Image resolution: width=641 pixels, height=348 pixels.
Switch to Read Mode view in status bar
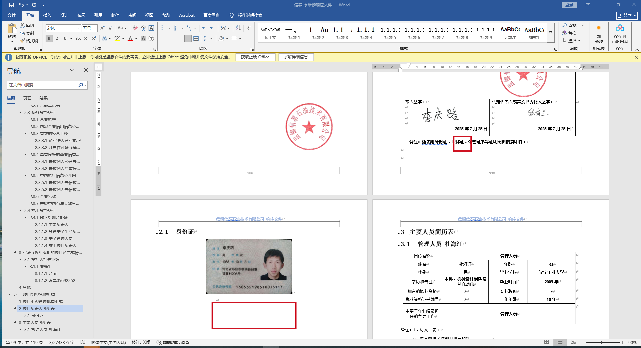click(x=547, y=342)
